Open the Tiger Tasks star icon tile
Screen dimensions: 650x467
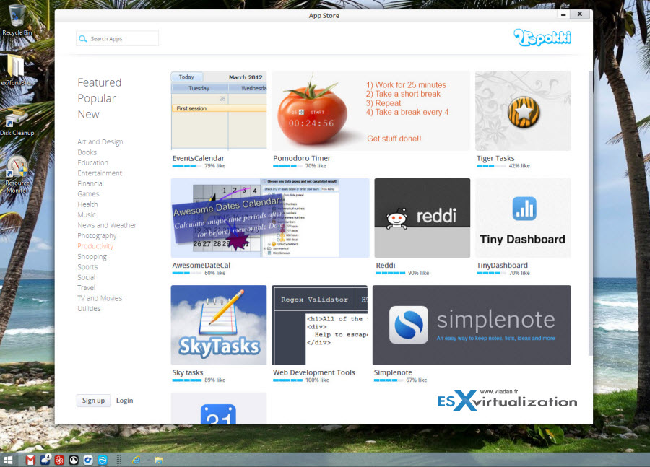tap(523, 110)
